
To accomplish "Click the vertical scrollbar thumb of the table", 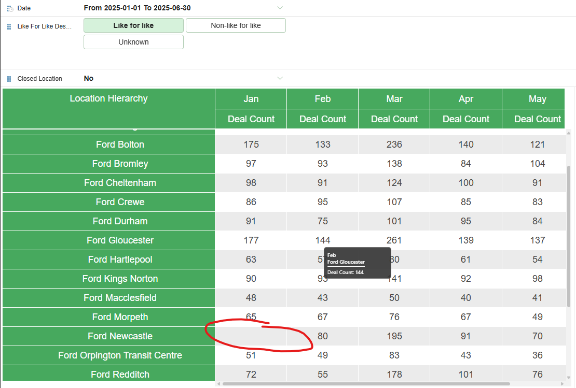I will point(569,236).
